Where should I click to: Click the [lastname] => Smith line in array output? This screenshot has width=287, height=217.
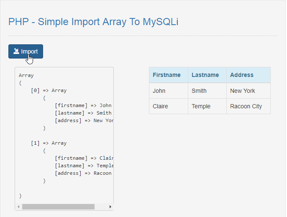[x=83, y=113]
